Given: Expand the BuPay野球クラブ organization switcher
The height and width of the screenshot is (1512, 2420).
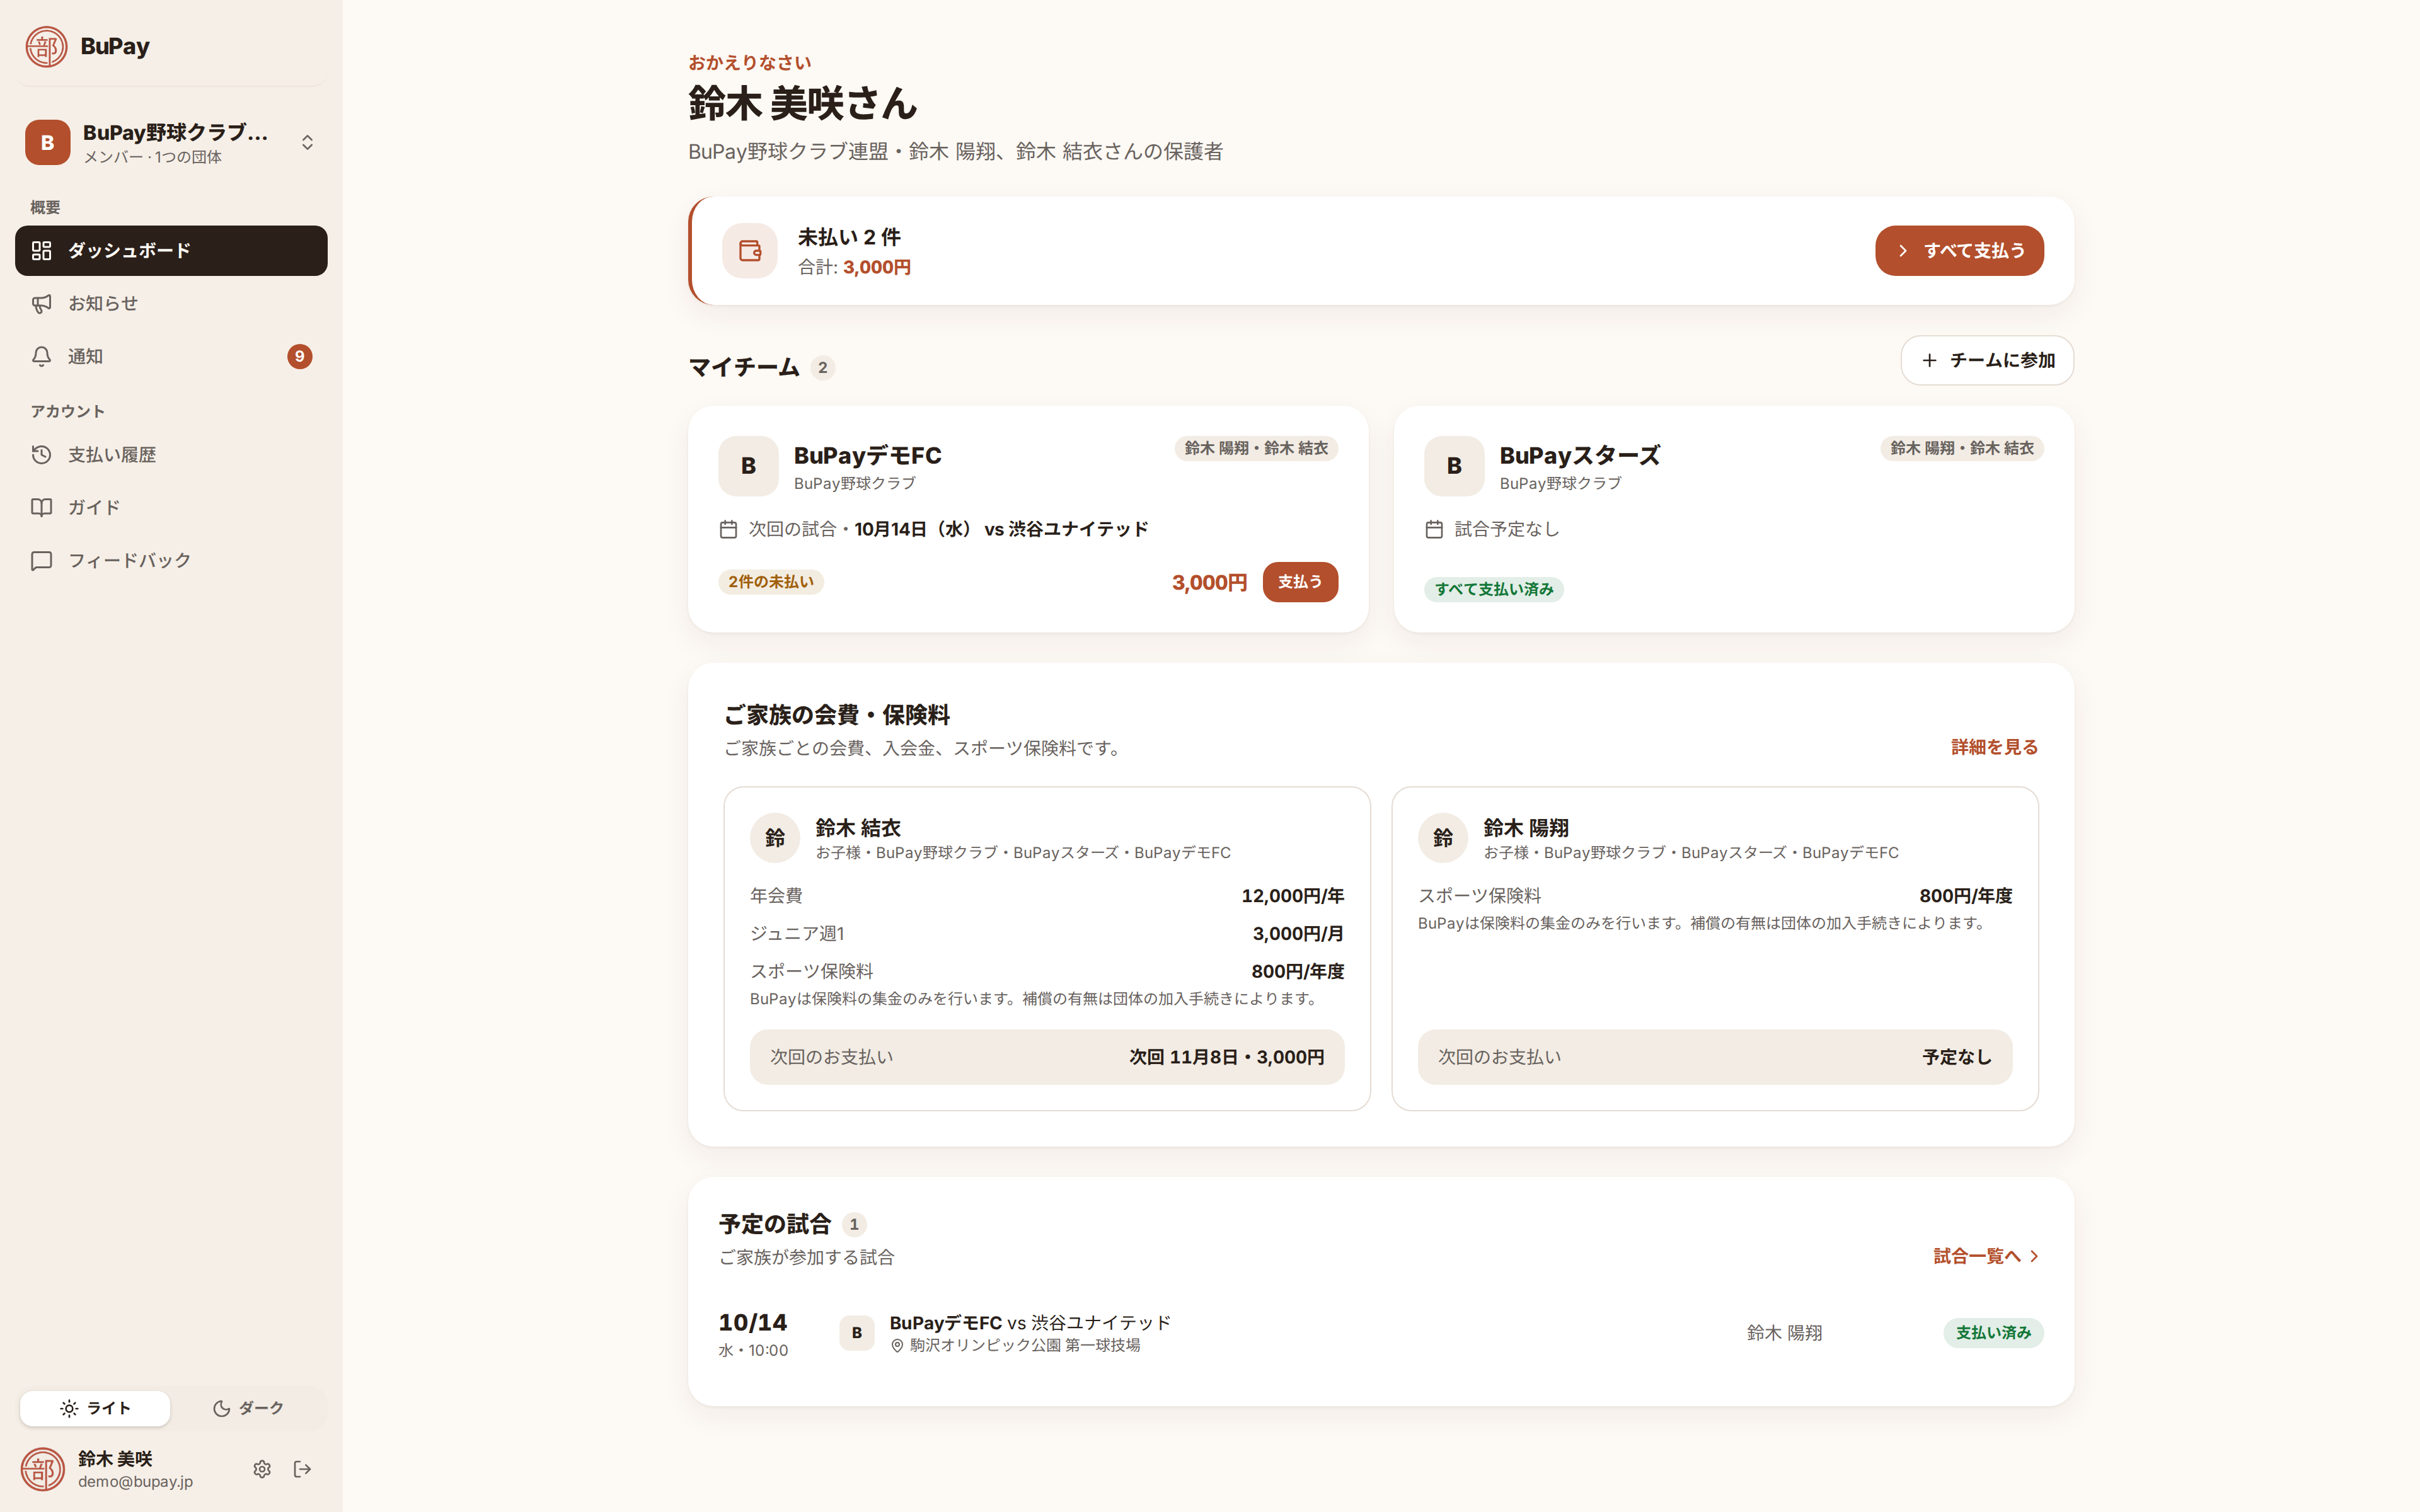Looking at the screenshot, I should tap(172, 142).
